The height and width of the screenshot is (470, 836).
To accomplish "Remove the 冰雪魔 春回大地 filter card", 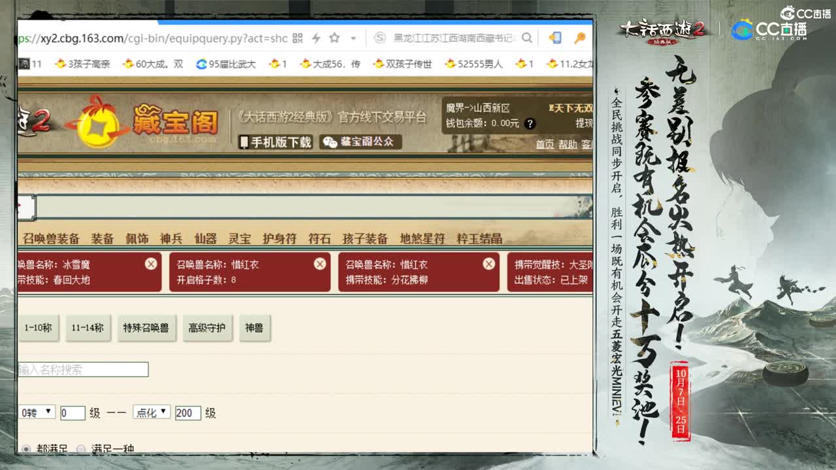I will coord(151,264).
